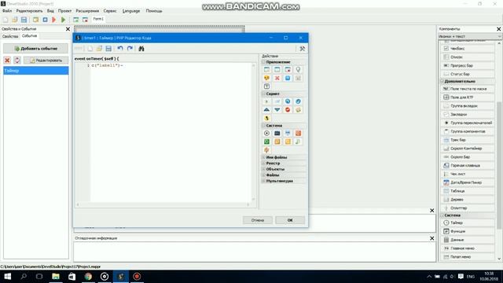Select the light bulb action icon under Приложение
Viewport: 503px width, 283px height.
(298, 70)
